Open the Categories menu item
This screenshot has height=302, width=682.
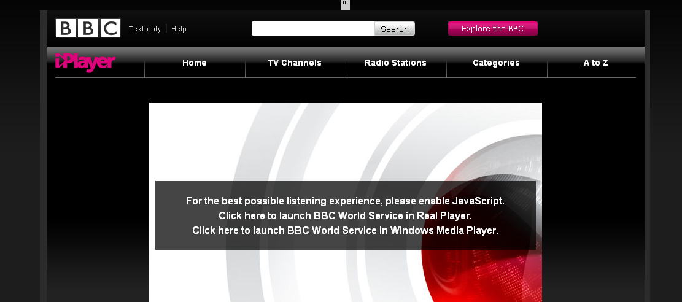(x=496, y=63)
